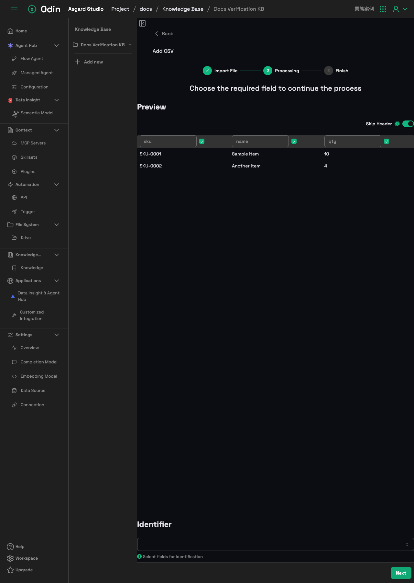This screenshot has width=414, height=583.
Task: Click the Skip Header info icon
Action: (397, 124)
